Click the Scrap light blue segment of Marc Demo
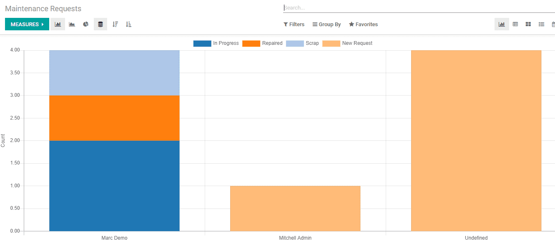This screenshot has width=555, height=243. [114, 73]
